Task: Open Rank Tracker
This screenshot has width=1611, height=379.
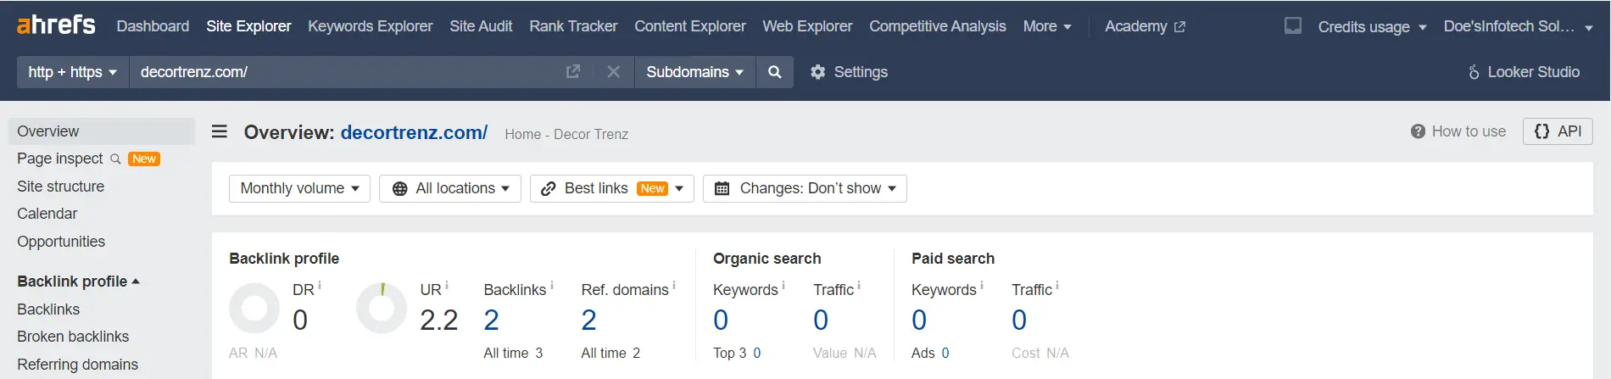Action: [573, 26]
